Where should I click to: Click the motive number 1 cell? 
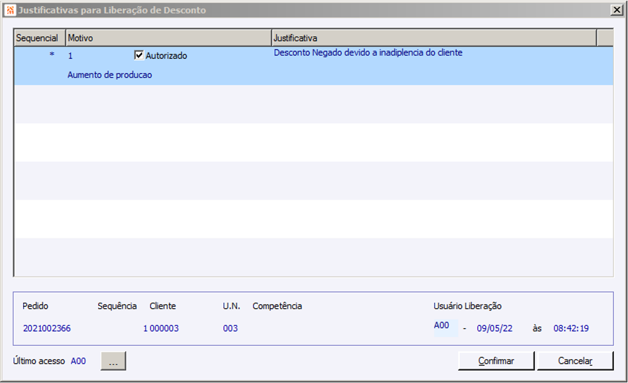70,56
